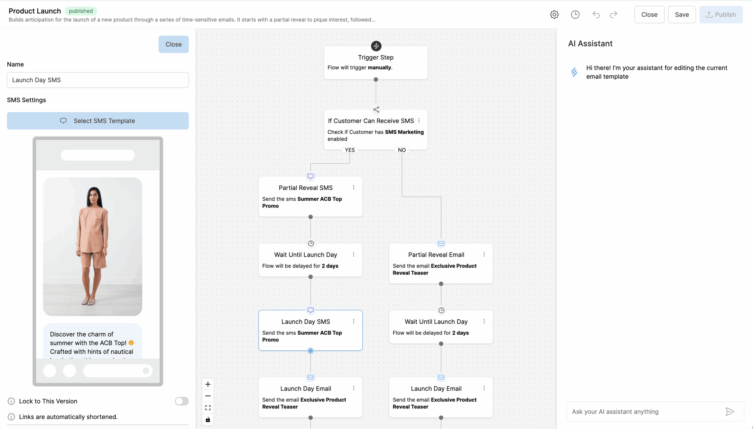Open options for Wait Until Launch Day step
Screen dimensions: 753x429
(x=353, y=254)
